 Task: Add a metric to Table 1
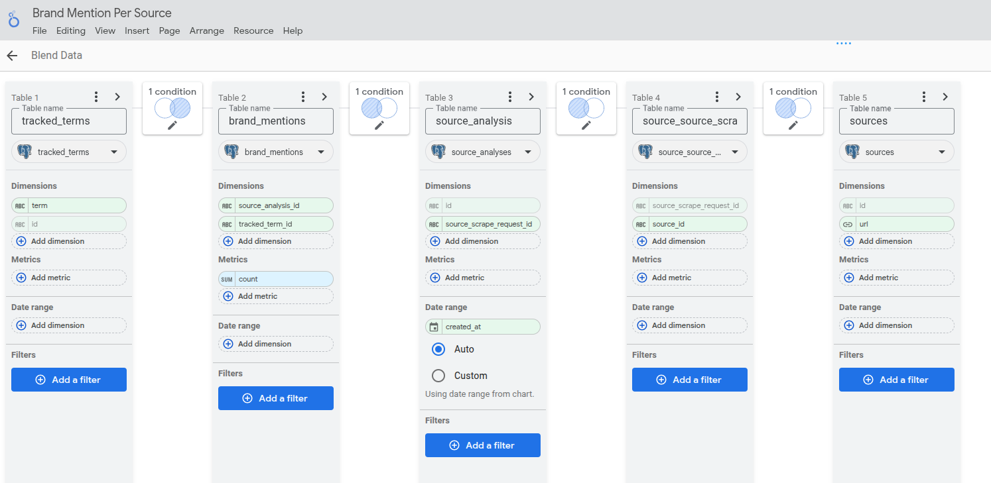pyautogui.click(x=69, y=278)
